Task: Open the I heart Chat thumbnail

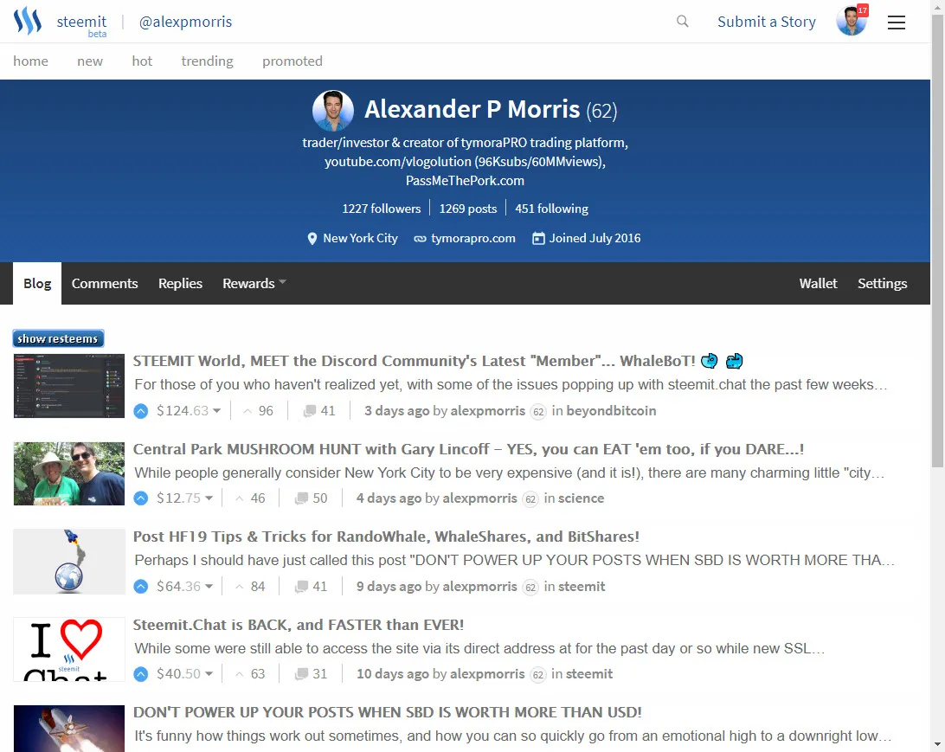Action: [68, 649]
